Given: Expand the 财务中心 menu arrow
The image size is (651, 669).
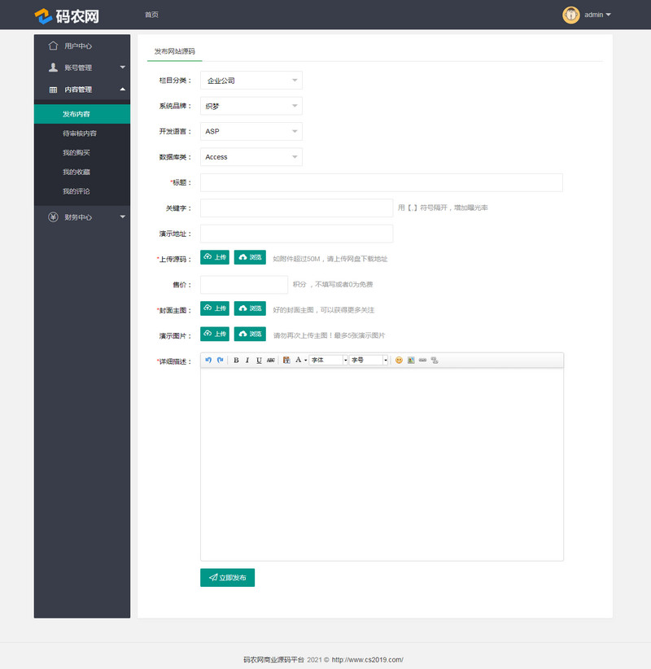Looking at the screenshot, I should [122, 216].
